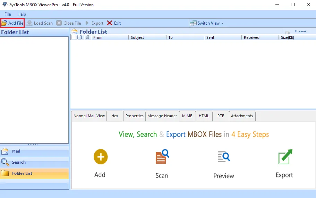
Task: Sort by the From column header
Action: coord(110,37)
